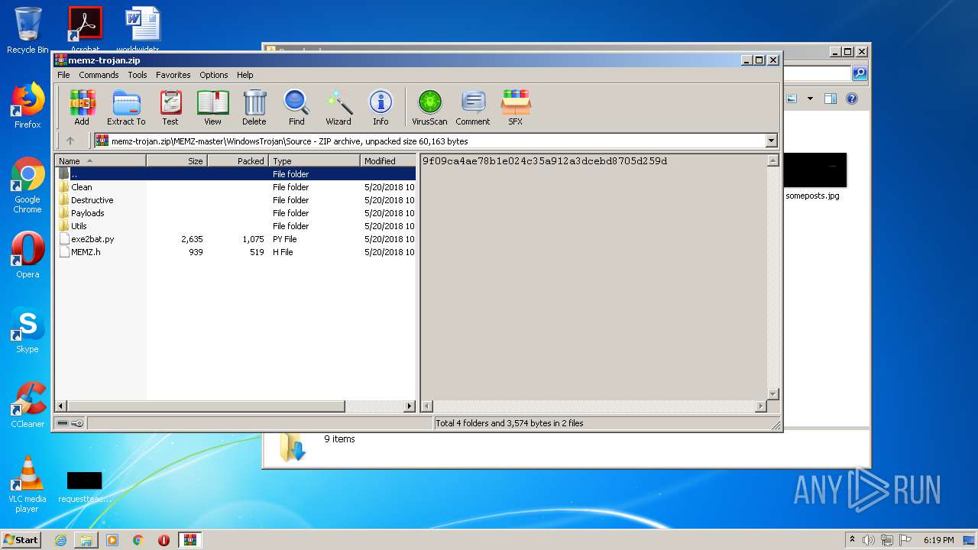Select the Clean folder
Image resolution: width=978 pixels, height=550 pixels.
(x=236, y=187)
